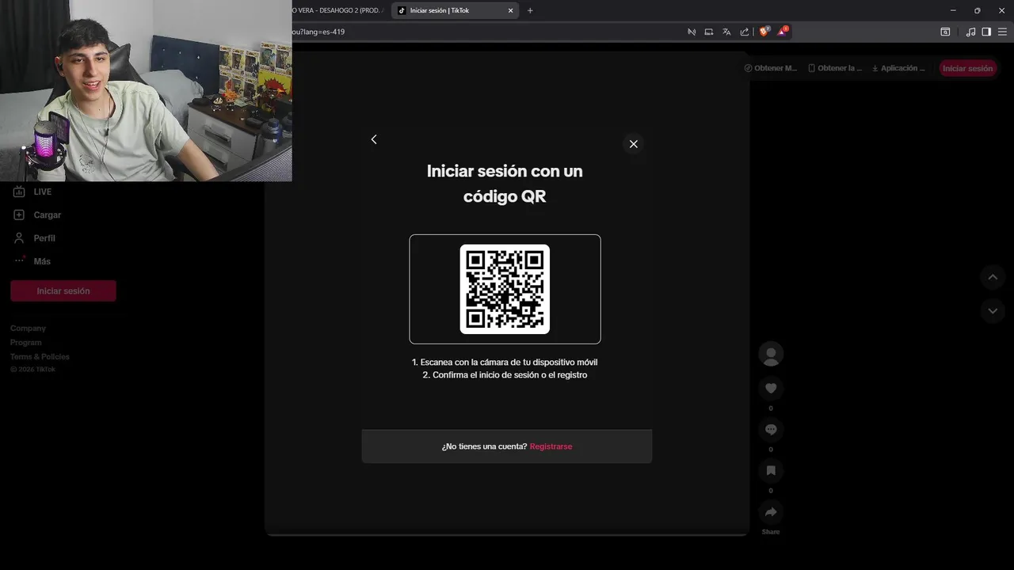Image resolution: width=1014 pixels, height=570 pixels.
Task: Open the Más menu in sidebar
Action: pos(32,261)
